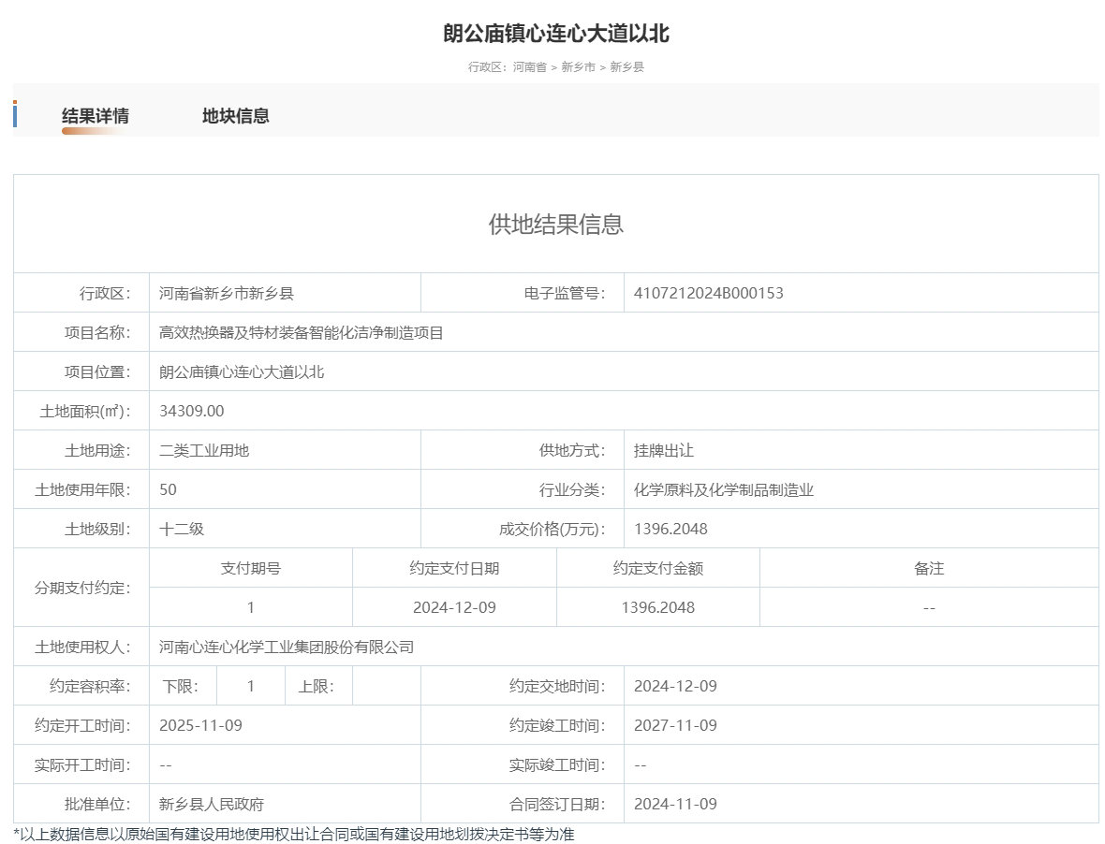Screen dimensions: 1105x844
Task: Select land use term value 50
Action: point(168,490)
